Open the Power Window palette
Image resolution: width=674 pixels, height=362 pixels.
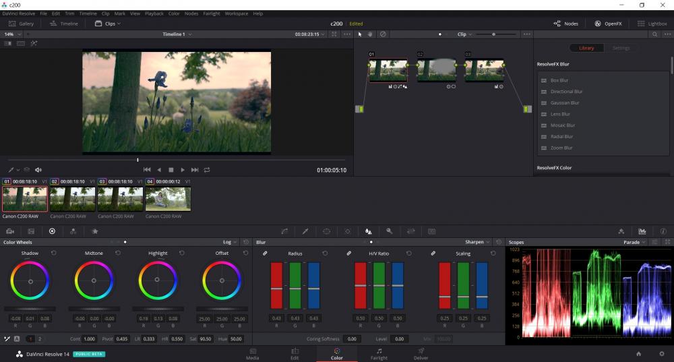click(326, 231)
